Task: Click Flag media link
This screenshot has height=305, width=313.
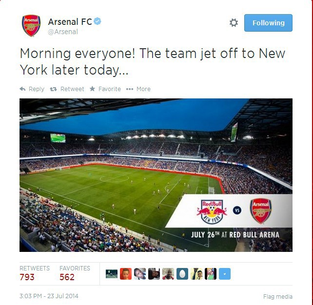Action: tap(278, 297)
